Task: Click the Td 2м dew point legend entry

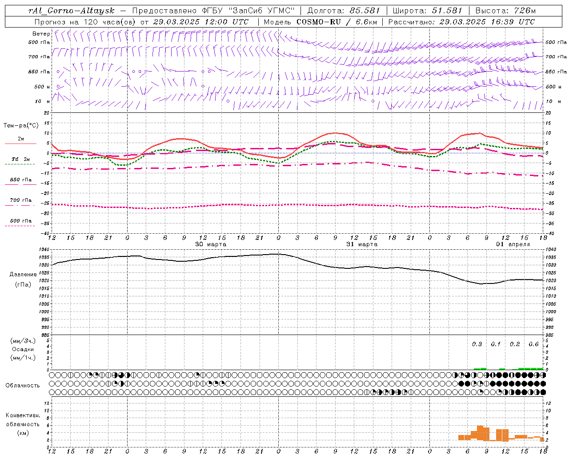Action: click(21, 159)
